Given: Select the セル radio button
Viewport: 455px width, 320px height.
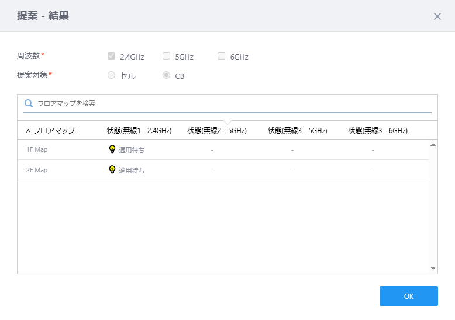Looking at the screenshot, I should [112, 75].
